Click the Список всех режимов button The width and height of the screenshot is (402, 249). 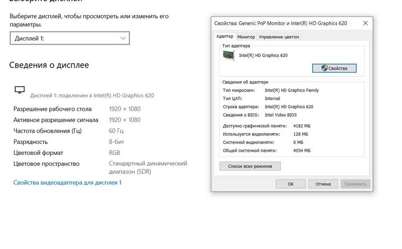click(250, 166)
